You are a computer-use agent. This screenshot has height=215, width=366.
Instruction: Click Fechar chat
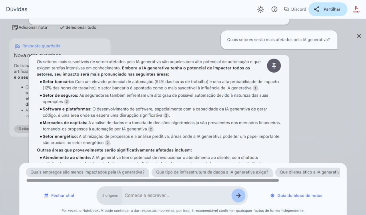tap(59, 196)
